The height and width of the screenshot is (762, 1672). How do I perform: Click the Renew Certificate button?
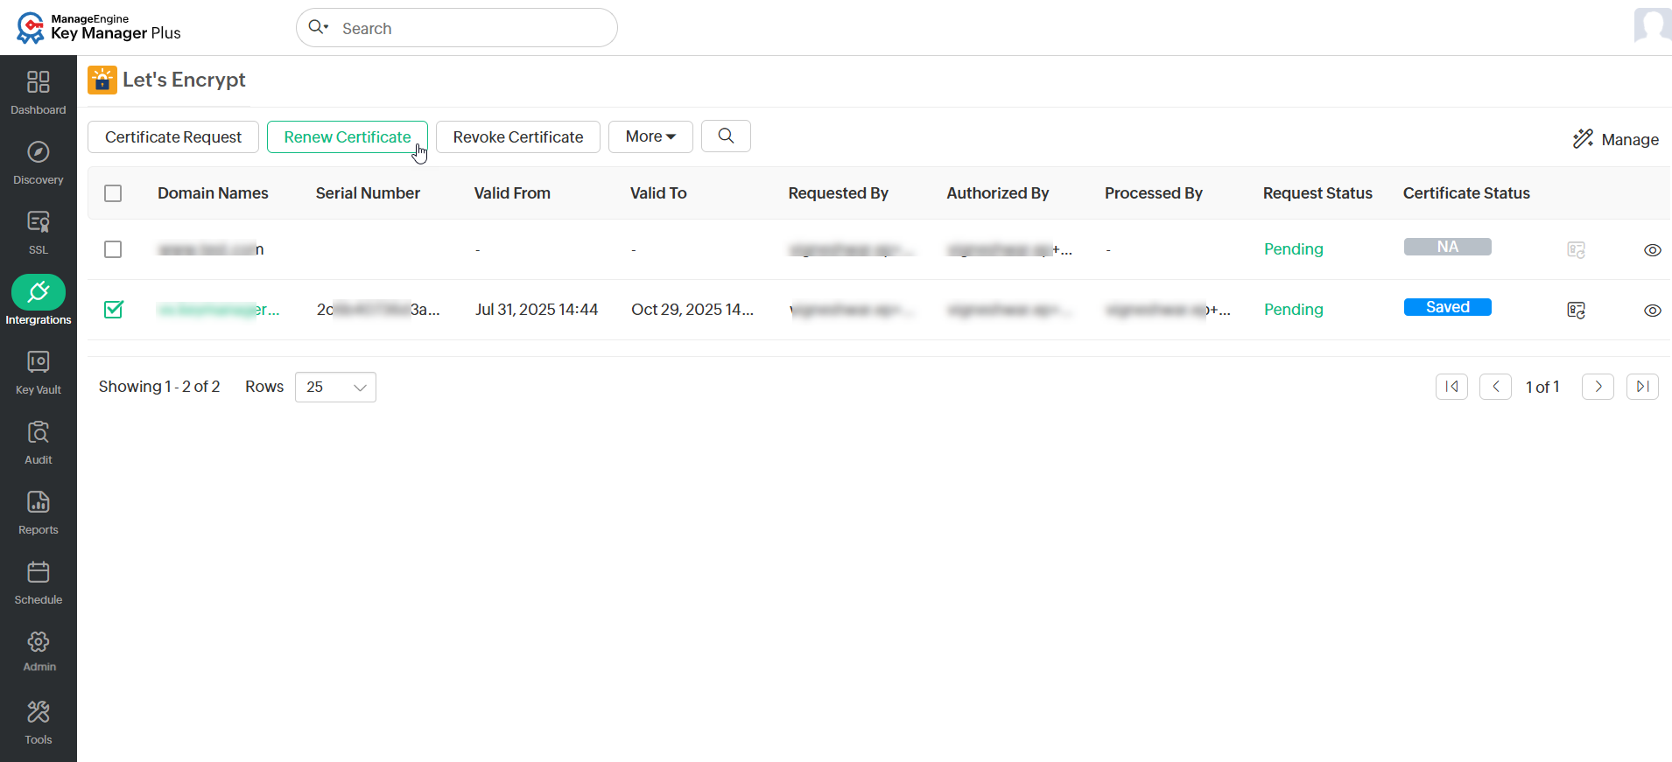pos(348,136)
